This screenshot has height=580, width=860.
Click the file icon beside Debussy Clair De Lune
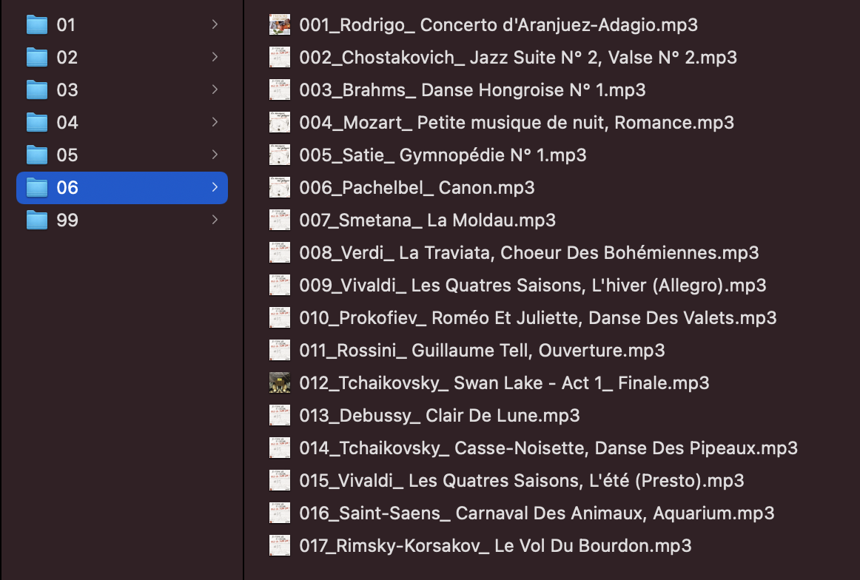point(280,416)
